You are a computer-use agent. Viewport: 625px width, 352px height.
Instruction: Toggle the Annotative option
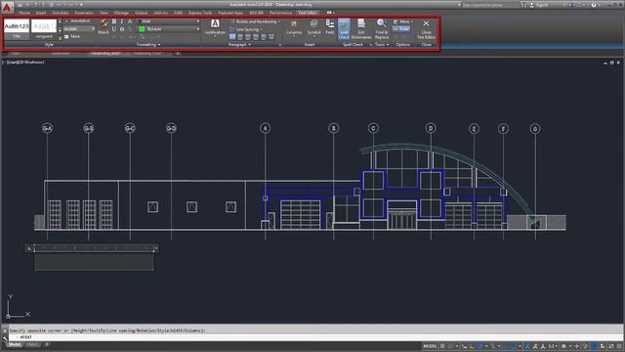tap(77, 22)
